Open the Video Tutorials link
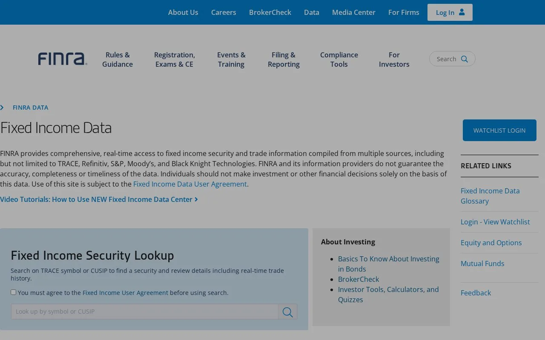Viewport: 545px width, 340px height. pyautogui.click(x=99, y=199)
